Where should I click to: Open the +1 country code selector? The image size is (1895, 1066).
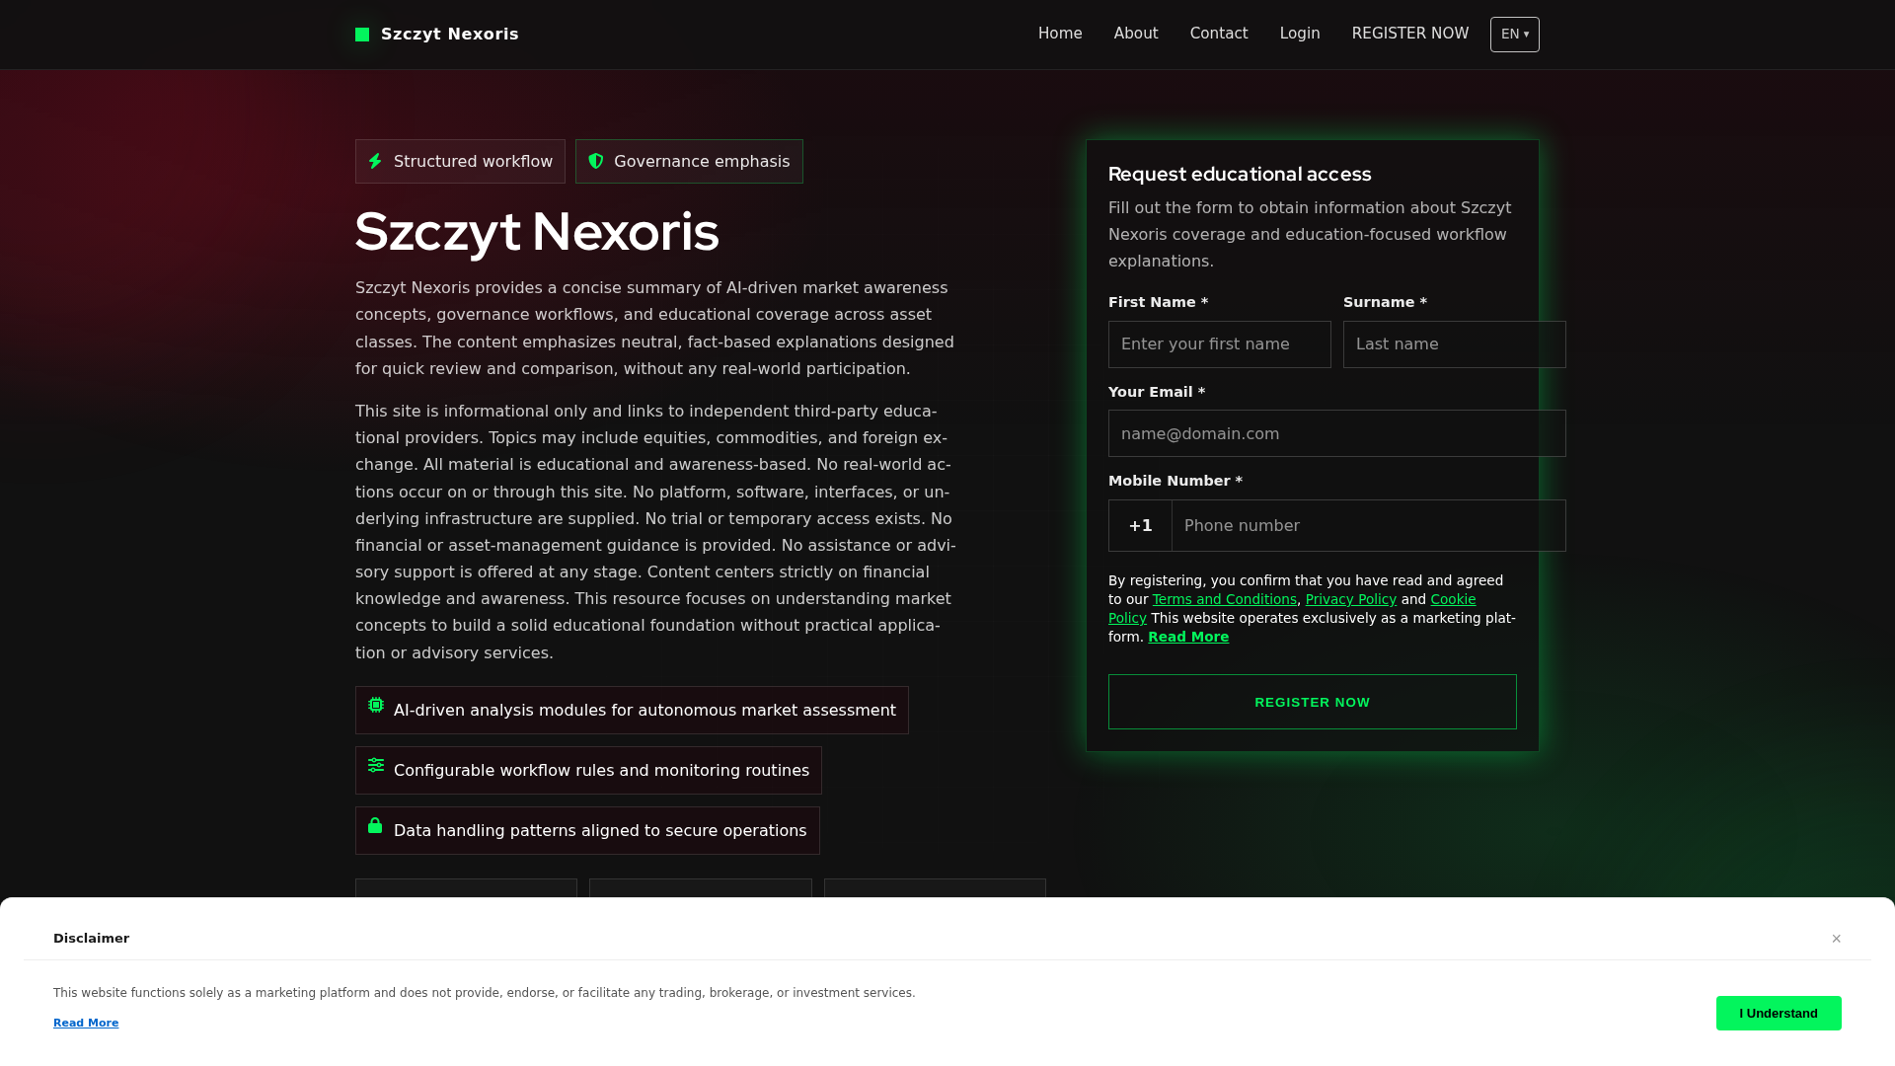pyautogui.click(x=1140, y=525)
